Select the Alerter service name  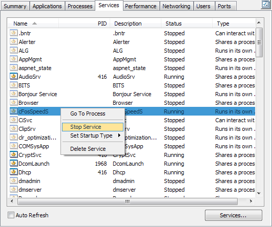(x=27, y=42)
